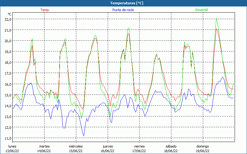This screenshot has width=247, height=154.
Task: Click the 15,0 y-axis value
Action: click(8, 95)
